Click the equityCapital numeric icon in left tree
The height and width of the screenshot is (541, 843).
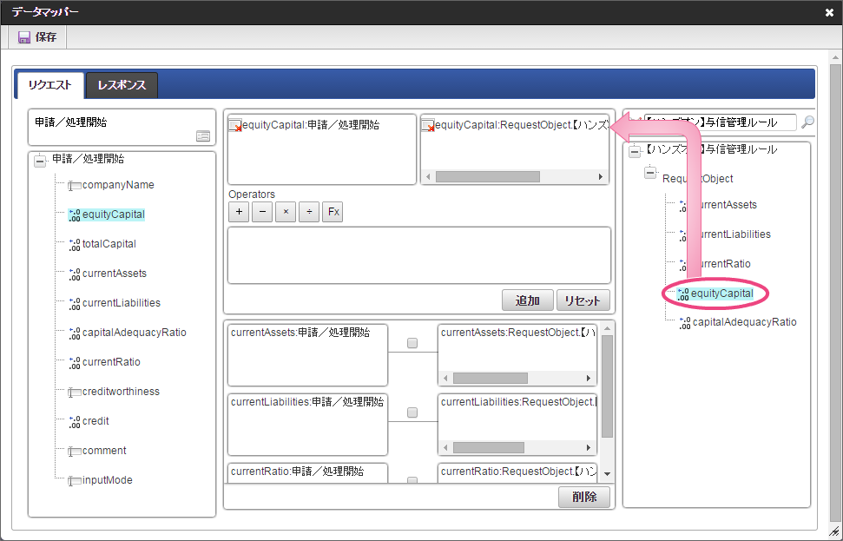pyautogui.click(x=74, y=215)
